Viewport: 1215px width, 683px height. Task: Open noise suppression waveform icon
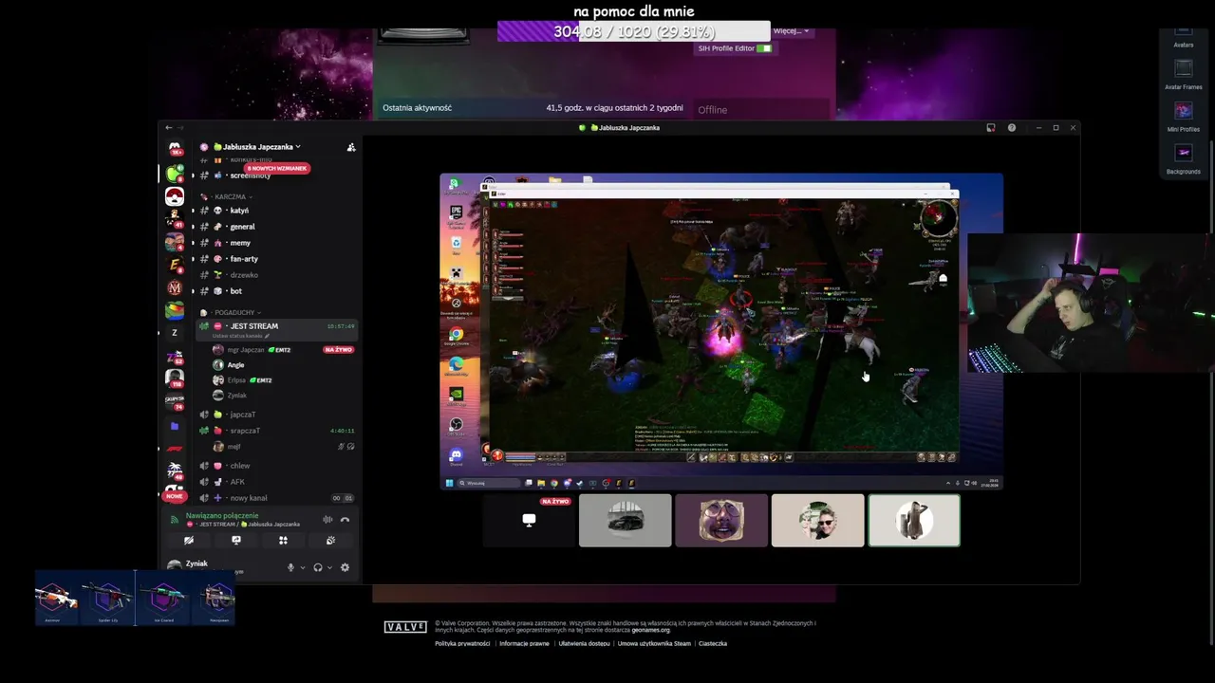click(327, 519)
